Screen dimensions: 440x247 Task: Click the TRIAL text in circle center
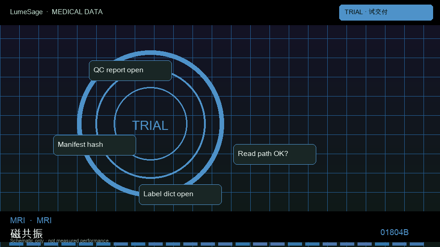[x=150, y=125]
